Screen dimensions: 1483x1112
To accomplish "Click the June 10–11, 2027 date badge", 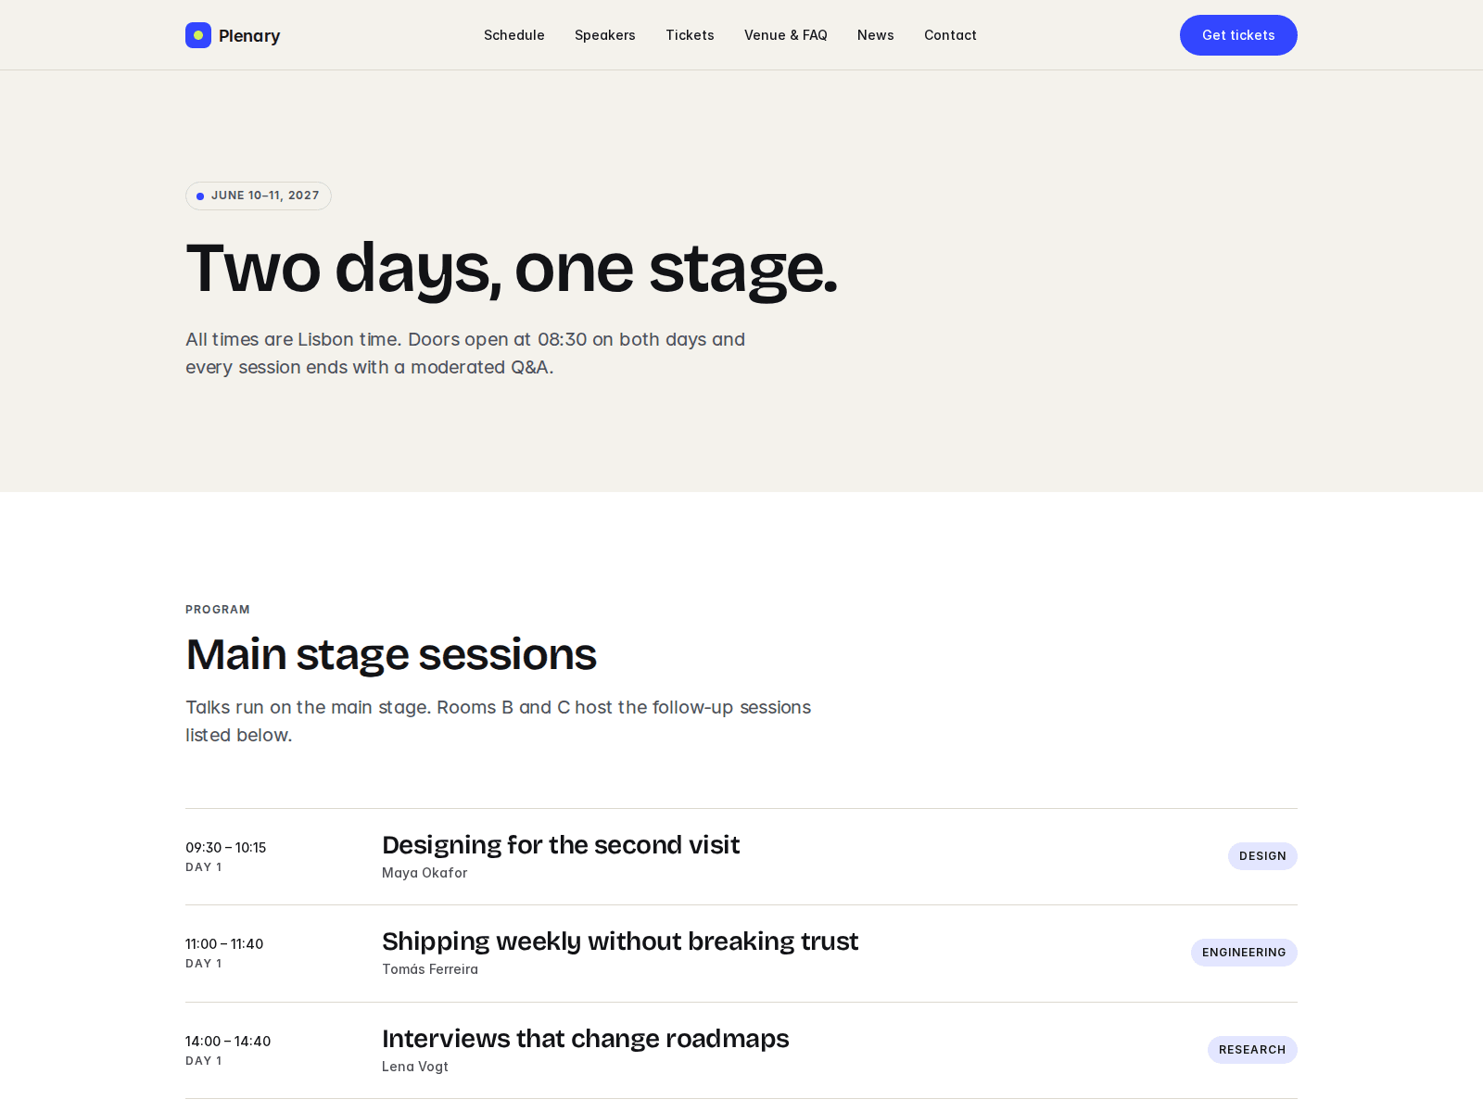I will [259, 196].
